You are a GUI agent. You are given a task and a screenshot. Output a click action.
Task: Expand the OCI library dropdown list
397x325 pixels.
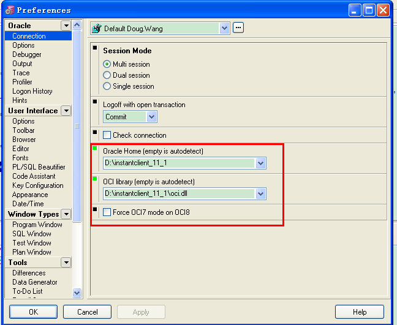260,193
